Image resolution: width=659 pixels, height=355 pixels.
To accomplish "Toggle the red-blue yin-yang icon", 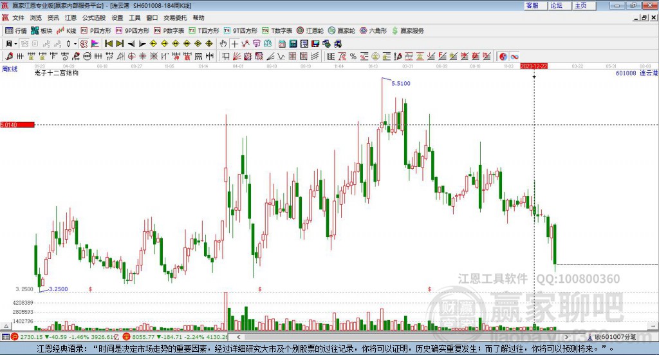I will (x=503, y=56).
